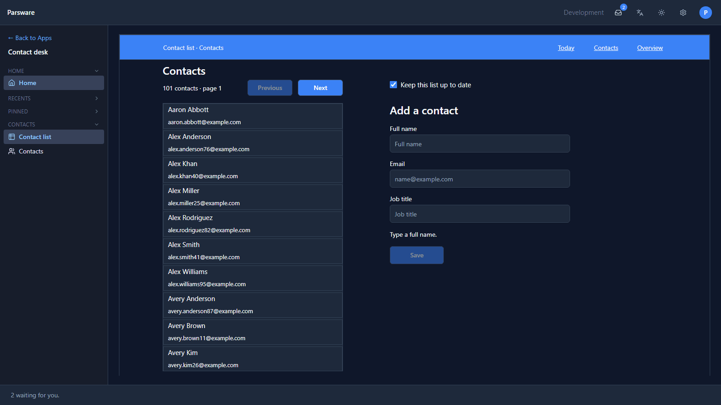Click the Previous page button
721x405 pixels.
tap(270, 88)
